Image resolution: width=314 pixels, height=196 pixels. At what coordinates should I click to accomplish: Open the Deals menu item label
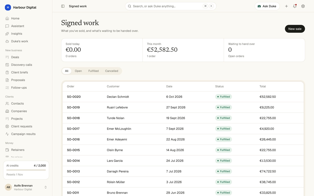pos(15,57)
